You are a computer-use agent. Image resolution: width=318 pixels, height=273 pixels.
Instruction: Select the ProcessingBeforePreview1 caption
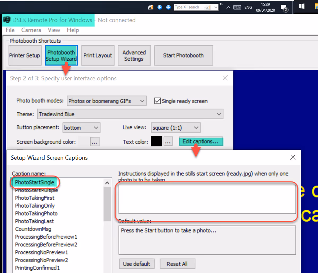pos(46,237)
